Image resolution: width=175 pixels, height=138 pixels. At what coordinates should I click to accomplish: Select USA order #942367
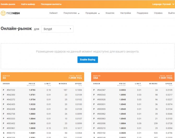click(133, 90)
